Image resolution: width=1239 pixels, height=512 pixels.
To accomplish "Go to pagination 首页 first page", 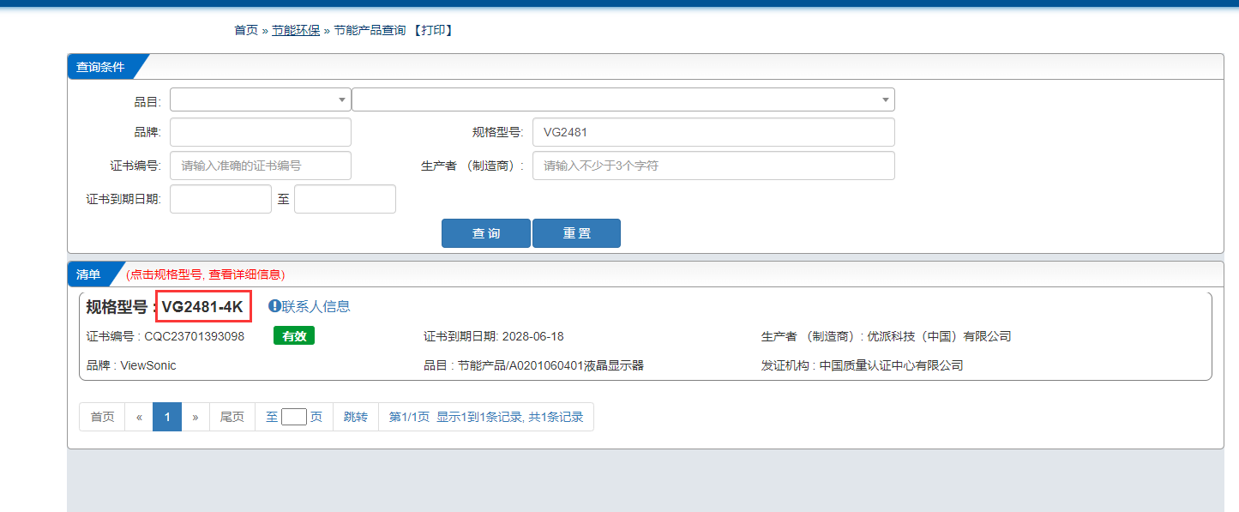I will click(102, 417).
